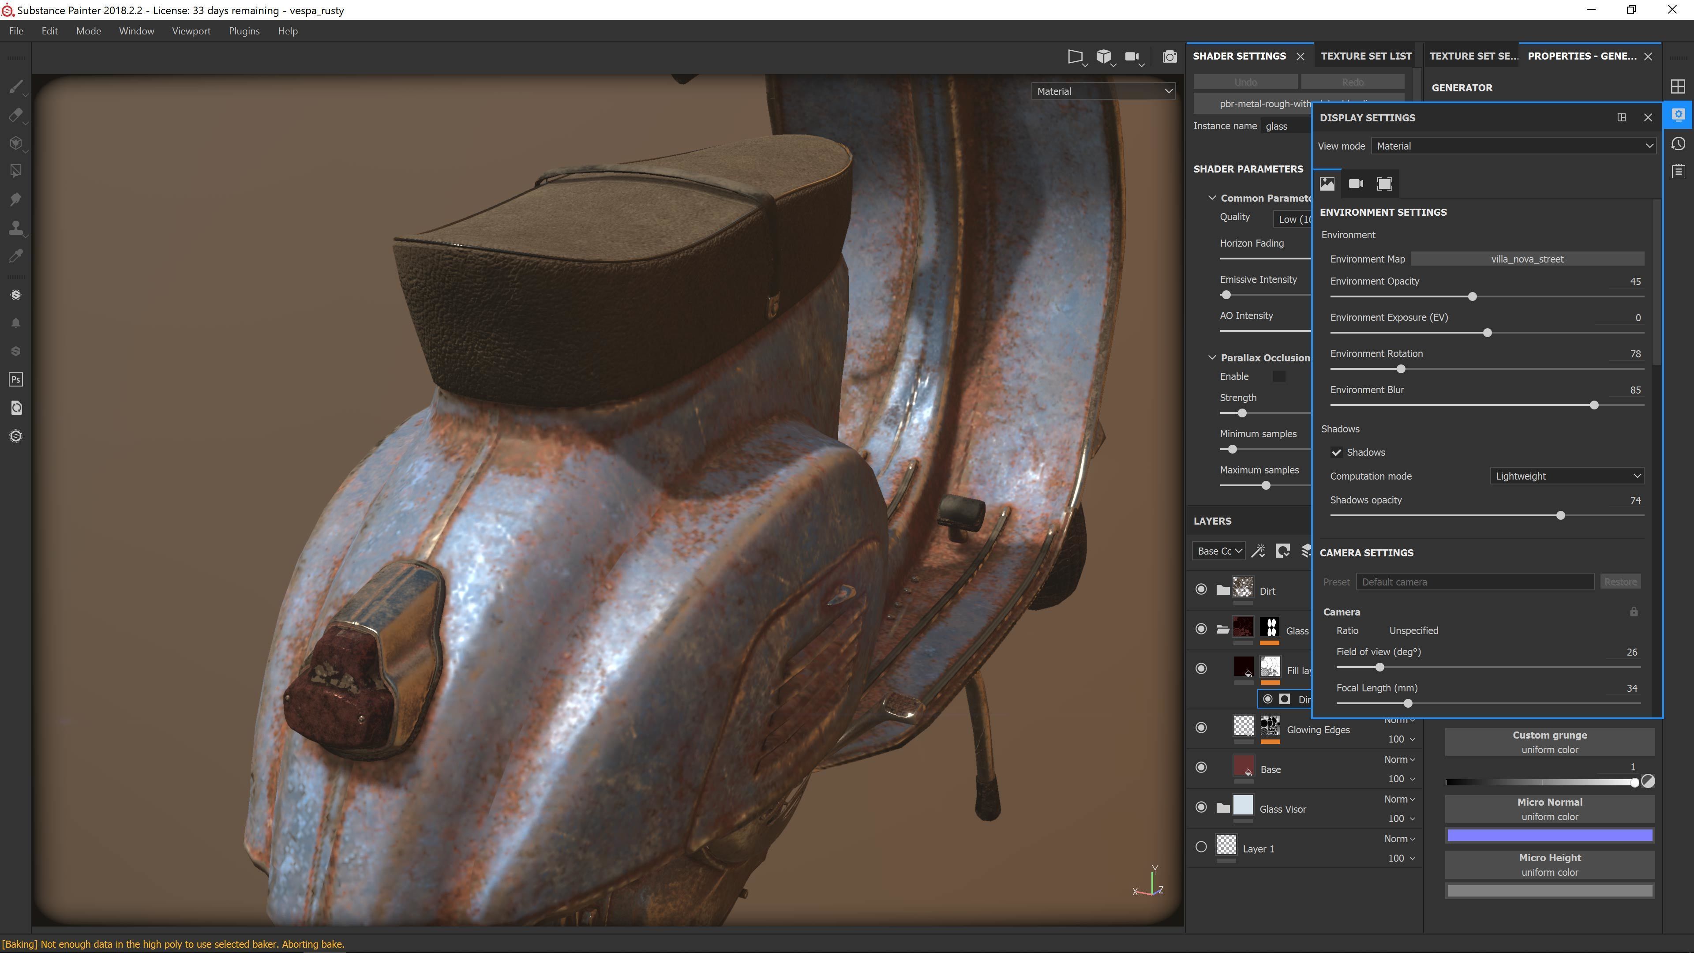Screen dimensions: 1694x953
Task: Open the Log panel icon in right dock
Action: pos(1678,171)
